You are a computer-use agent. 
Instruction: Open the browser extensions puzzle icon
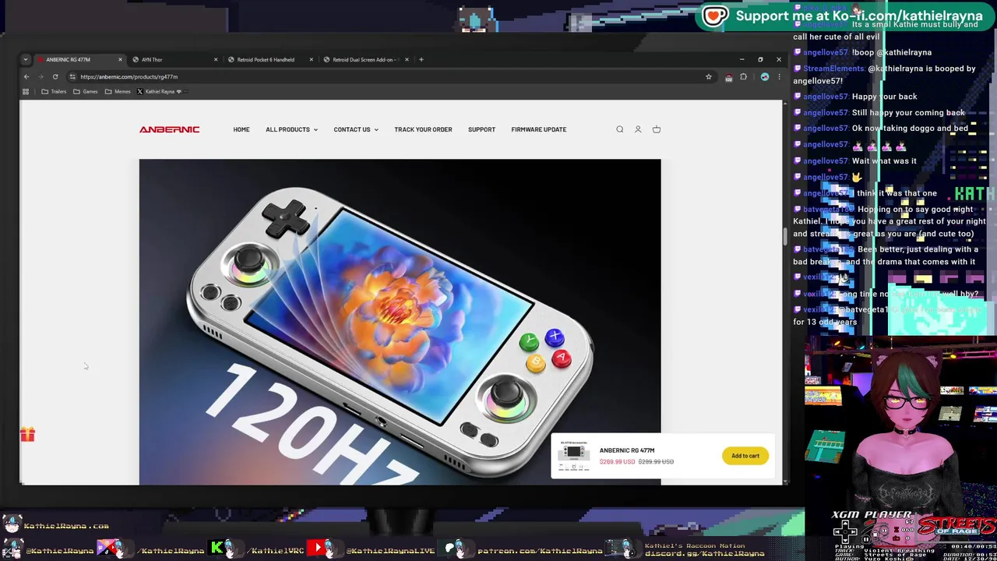pos(743,76)
